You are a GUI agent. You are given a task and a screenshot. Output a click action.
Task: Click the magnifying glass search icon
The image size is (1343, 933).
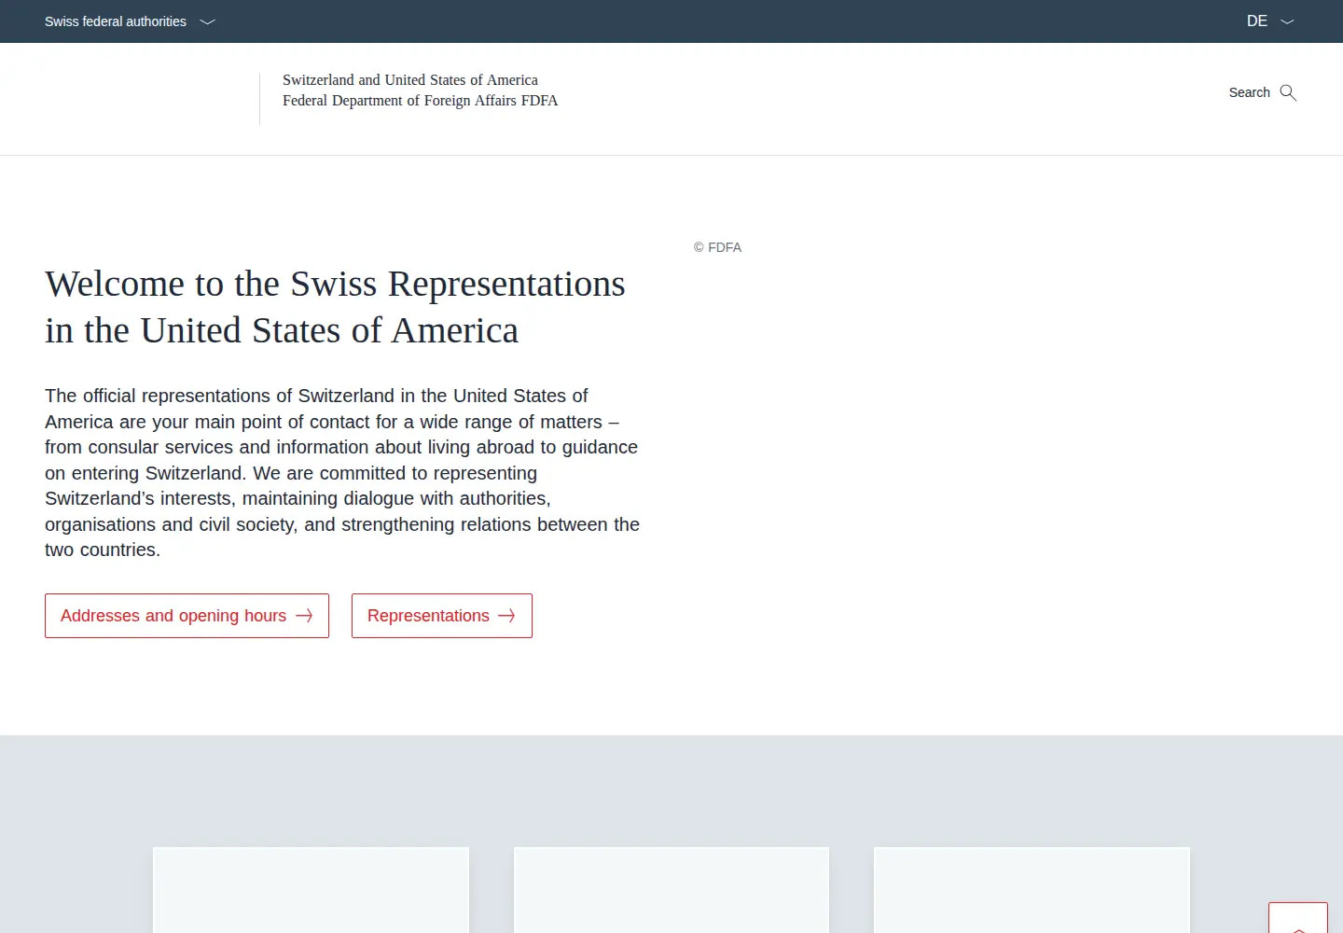click(x=1288, y=92)
